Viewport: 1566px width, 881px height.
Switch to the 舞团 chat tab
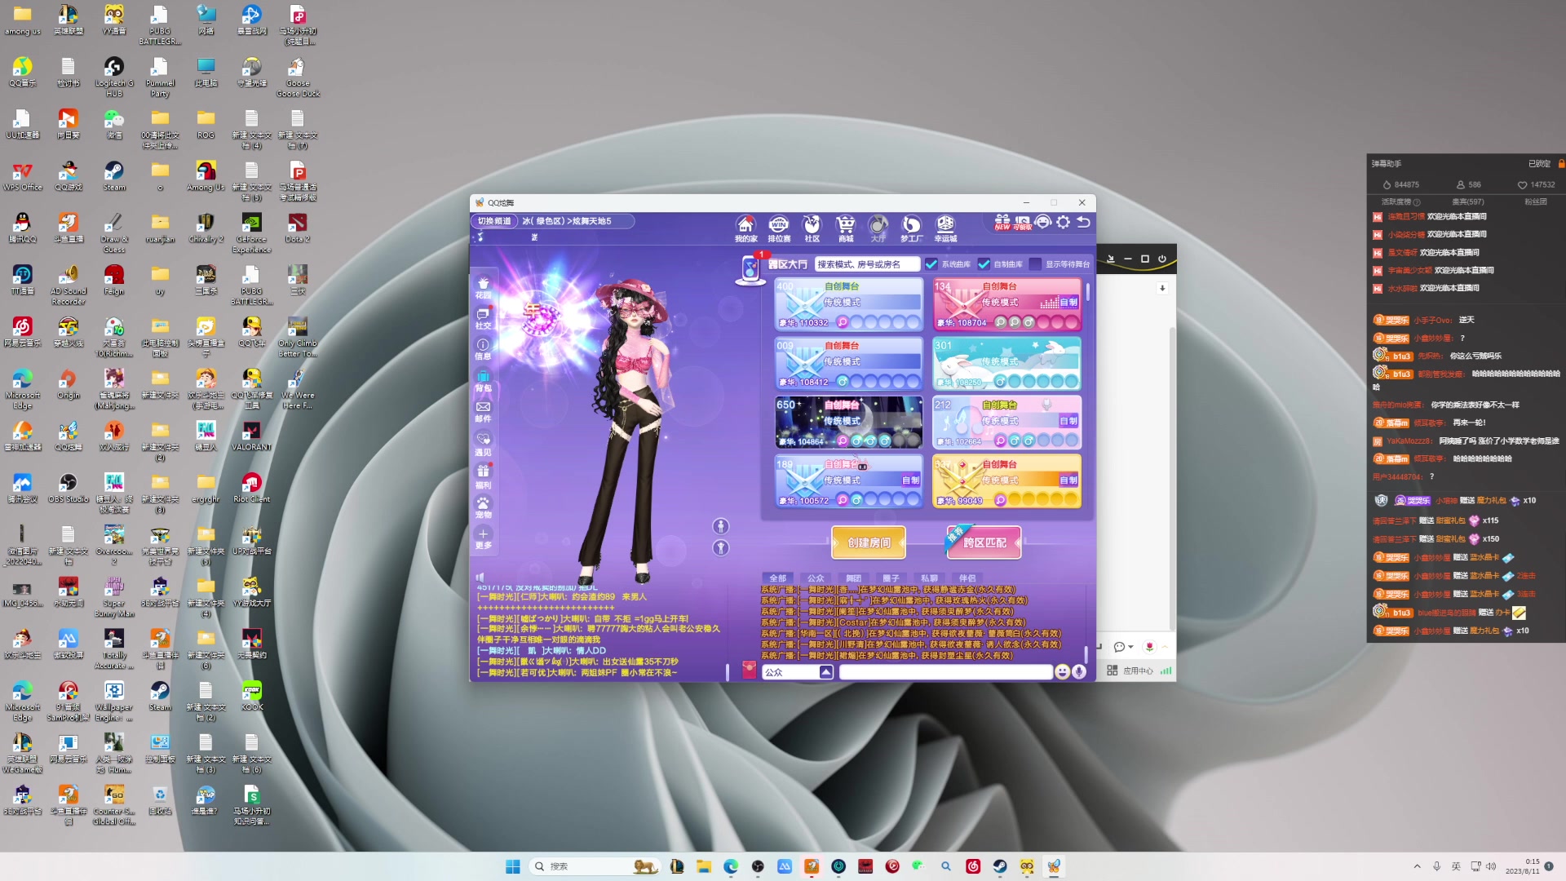pyautogui.click(x=853, y=578)
